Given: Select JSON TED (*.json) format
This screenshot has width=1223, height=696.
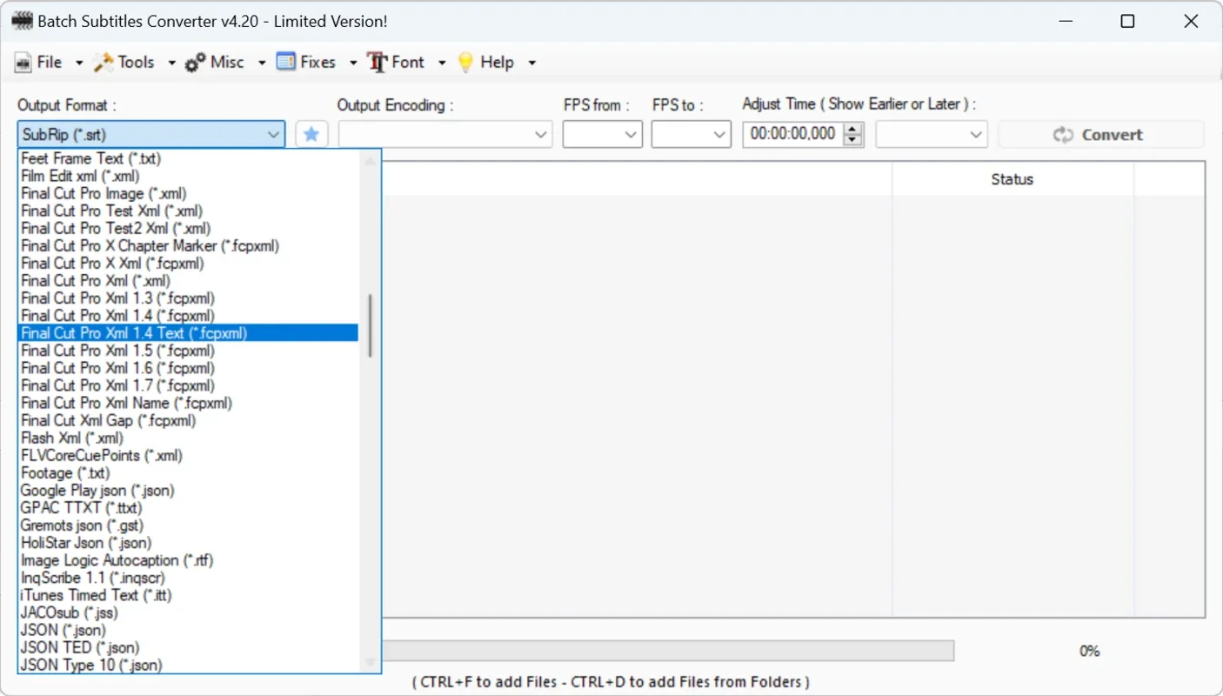Looking at the screenshot, I should pos(189,647).
